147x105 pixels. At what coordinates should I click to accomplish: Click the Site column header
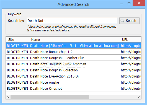18,40
